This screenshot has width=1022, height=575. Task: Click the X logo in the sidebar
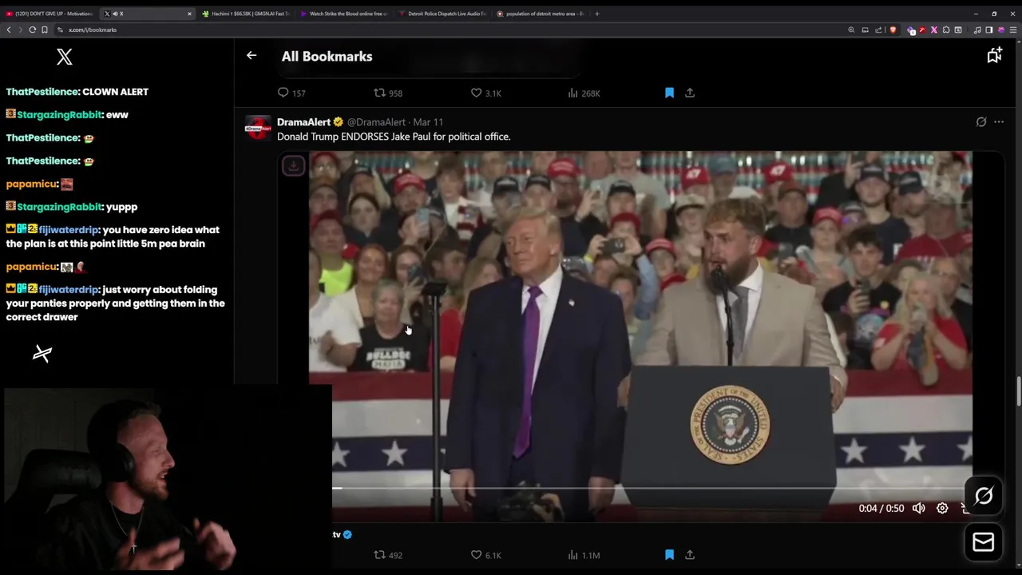(x=65, y=57)
